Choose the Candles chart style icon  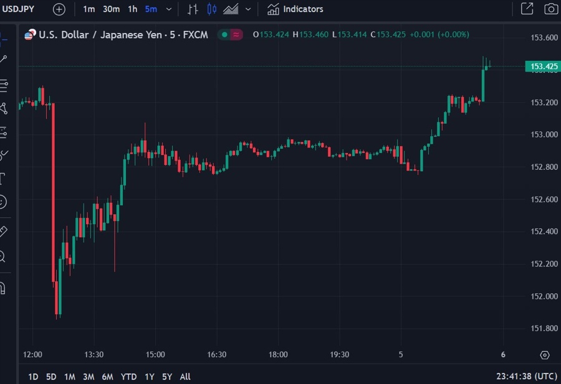(x=212, y=9)
